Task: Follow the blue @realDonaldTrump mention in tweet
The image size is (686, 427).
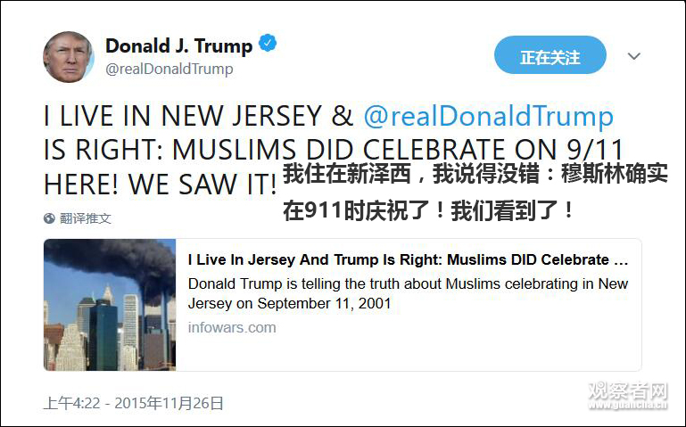Action: pyautogui.click(x=488, y=116)
